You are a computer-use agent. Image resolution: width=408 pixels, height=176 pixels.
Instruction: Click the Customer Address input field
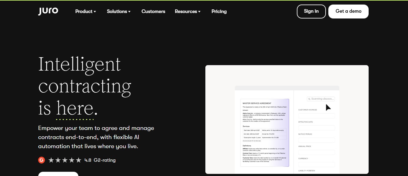click(317, 116)
